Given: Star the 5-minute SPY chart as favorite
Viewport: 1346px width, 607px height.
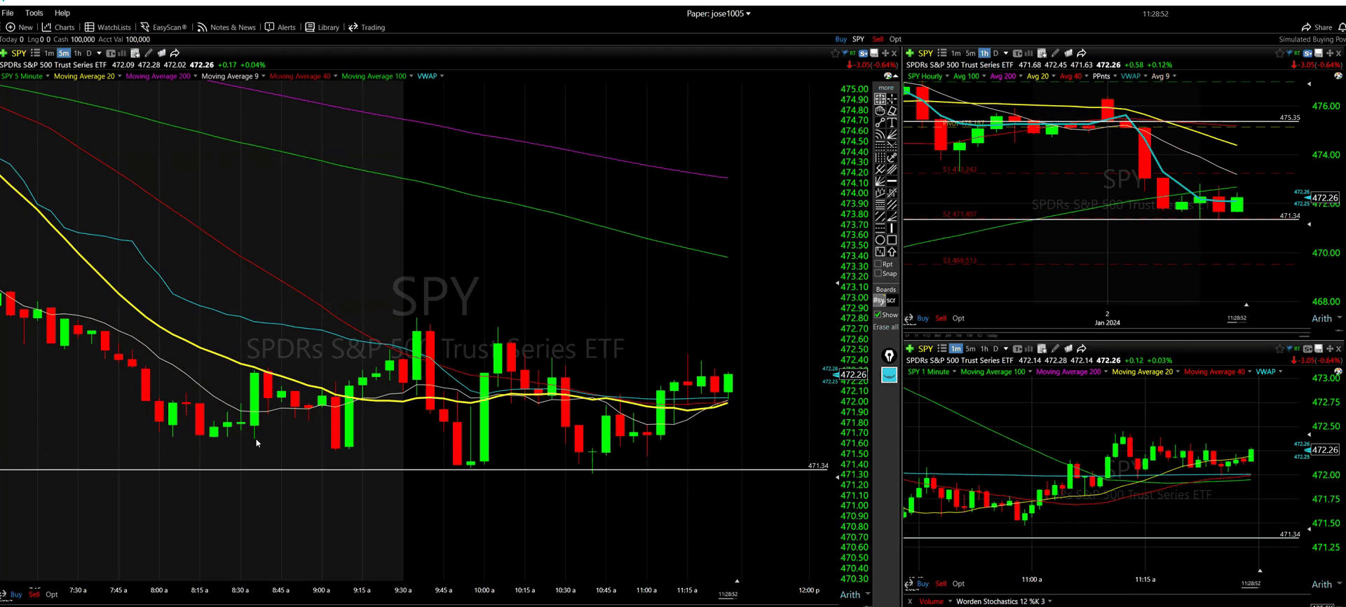Looking at the screenshot, I should tap(835, 53).
